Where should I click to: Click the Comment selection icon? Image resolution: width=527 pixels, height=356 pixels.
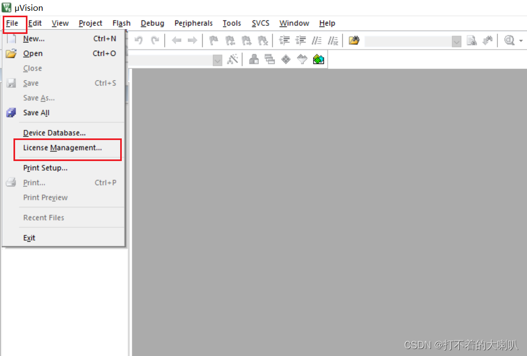[317, 40]
